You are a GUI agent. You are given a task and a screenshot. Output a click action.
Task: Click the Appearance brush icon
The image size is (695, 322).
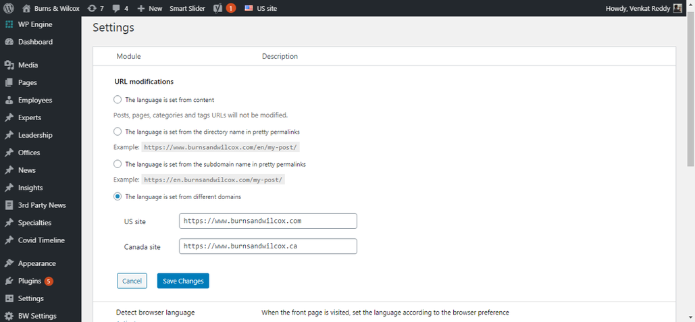point(9,263)
